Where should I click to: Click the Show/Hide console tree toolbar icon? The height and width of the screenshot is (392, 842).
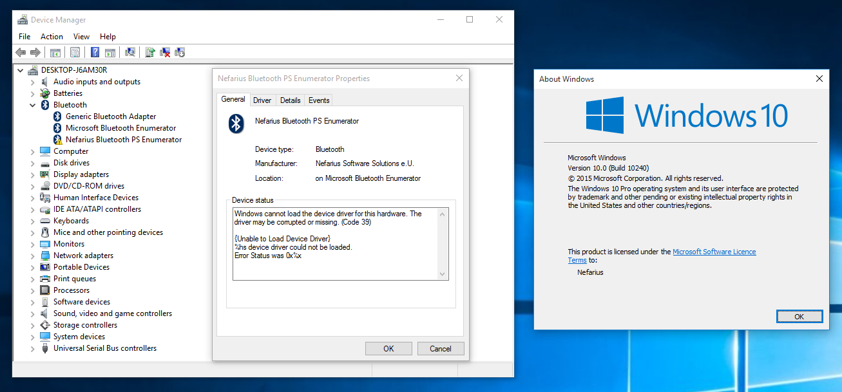(x=55, y=52)
